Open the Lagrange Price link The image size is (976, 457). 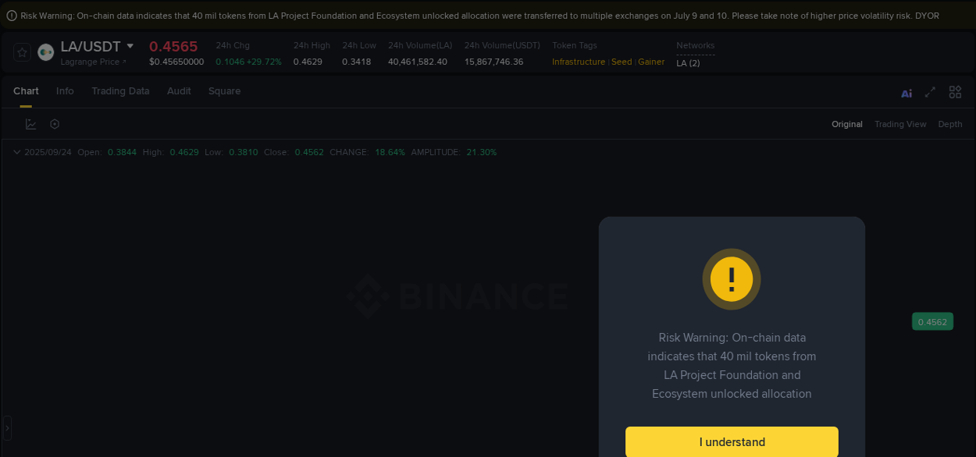coord(94,62)
